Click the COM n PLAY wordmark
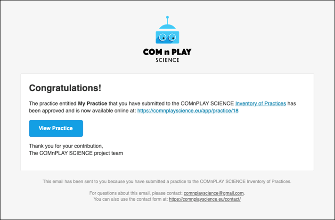335x220 pixels. click(167, 52)
